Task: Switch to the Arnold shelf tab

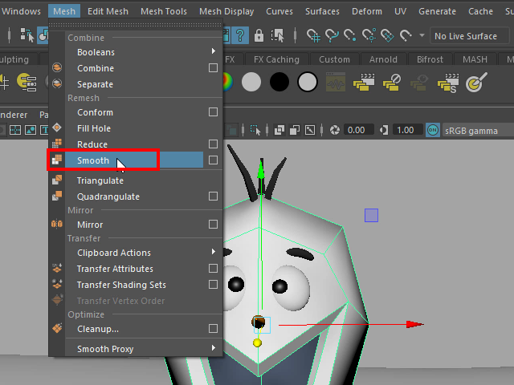Action: pos(383,59)
